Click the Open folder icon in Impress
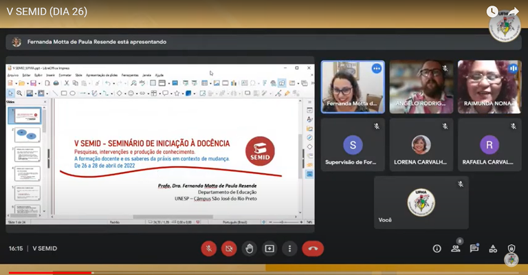The image size is (528, 275). (x=22, y=83)
